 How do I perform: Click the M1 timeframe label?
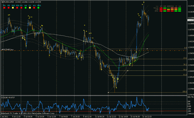(x=4, y=6)
